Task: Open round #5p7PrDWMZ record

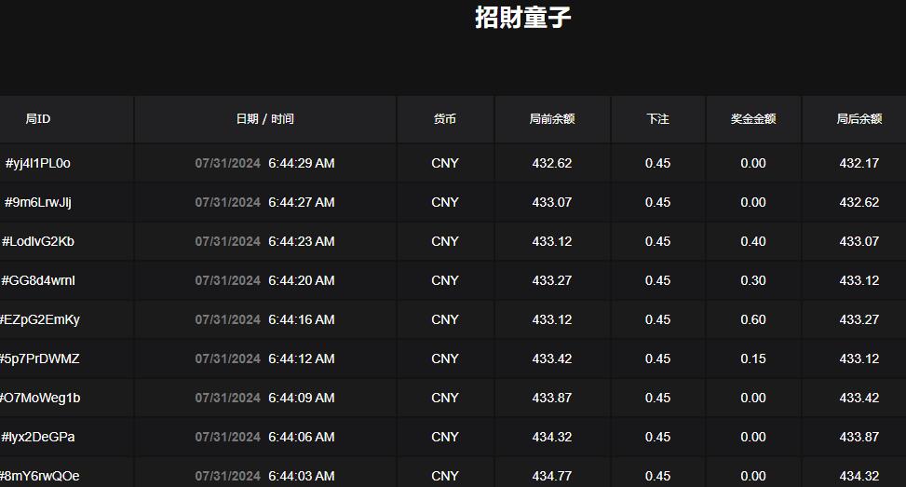Action: coord(39,358)
